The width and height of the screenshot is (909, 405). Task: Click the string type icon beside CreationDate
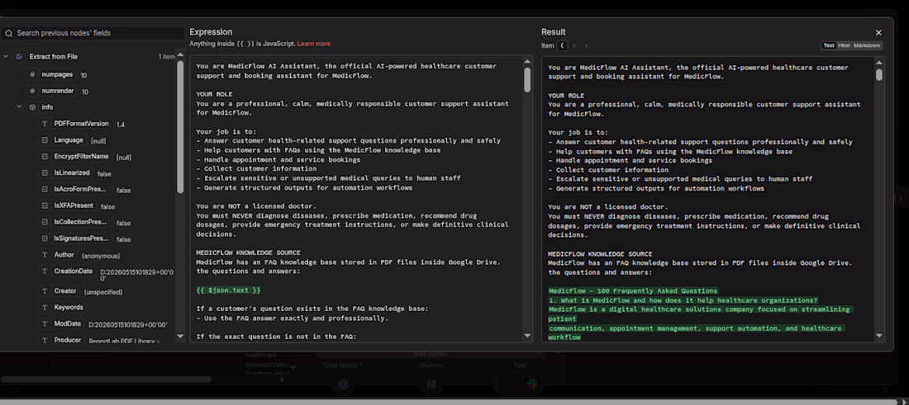(45, 271)
